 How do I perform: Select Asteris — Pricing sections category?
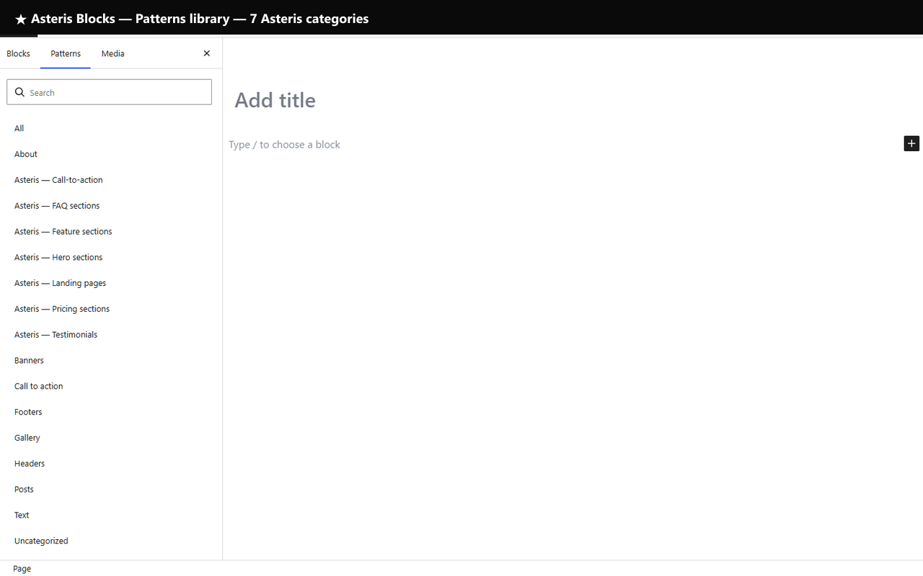(x=111, y=309)
